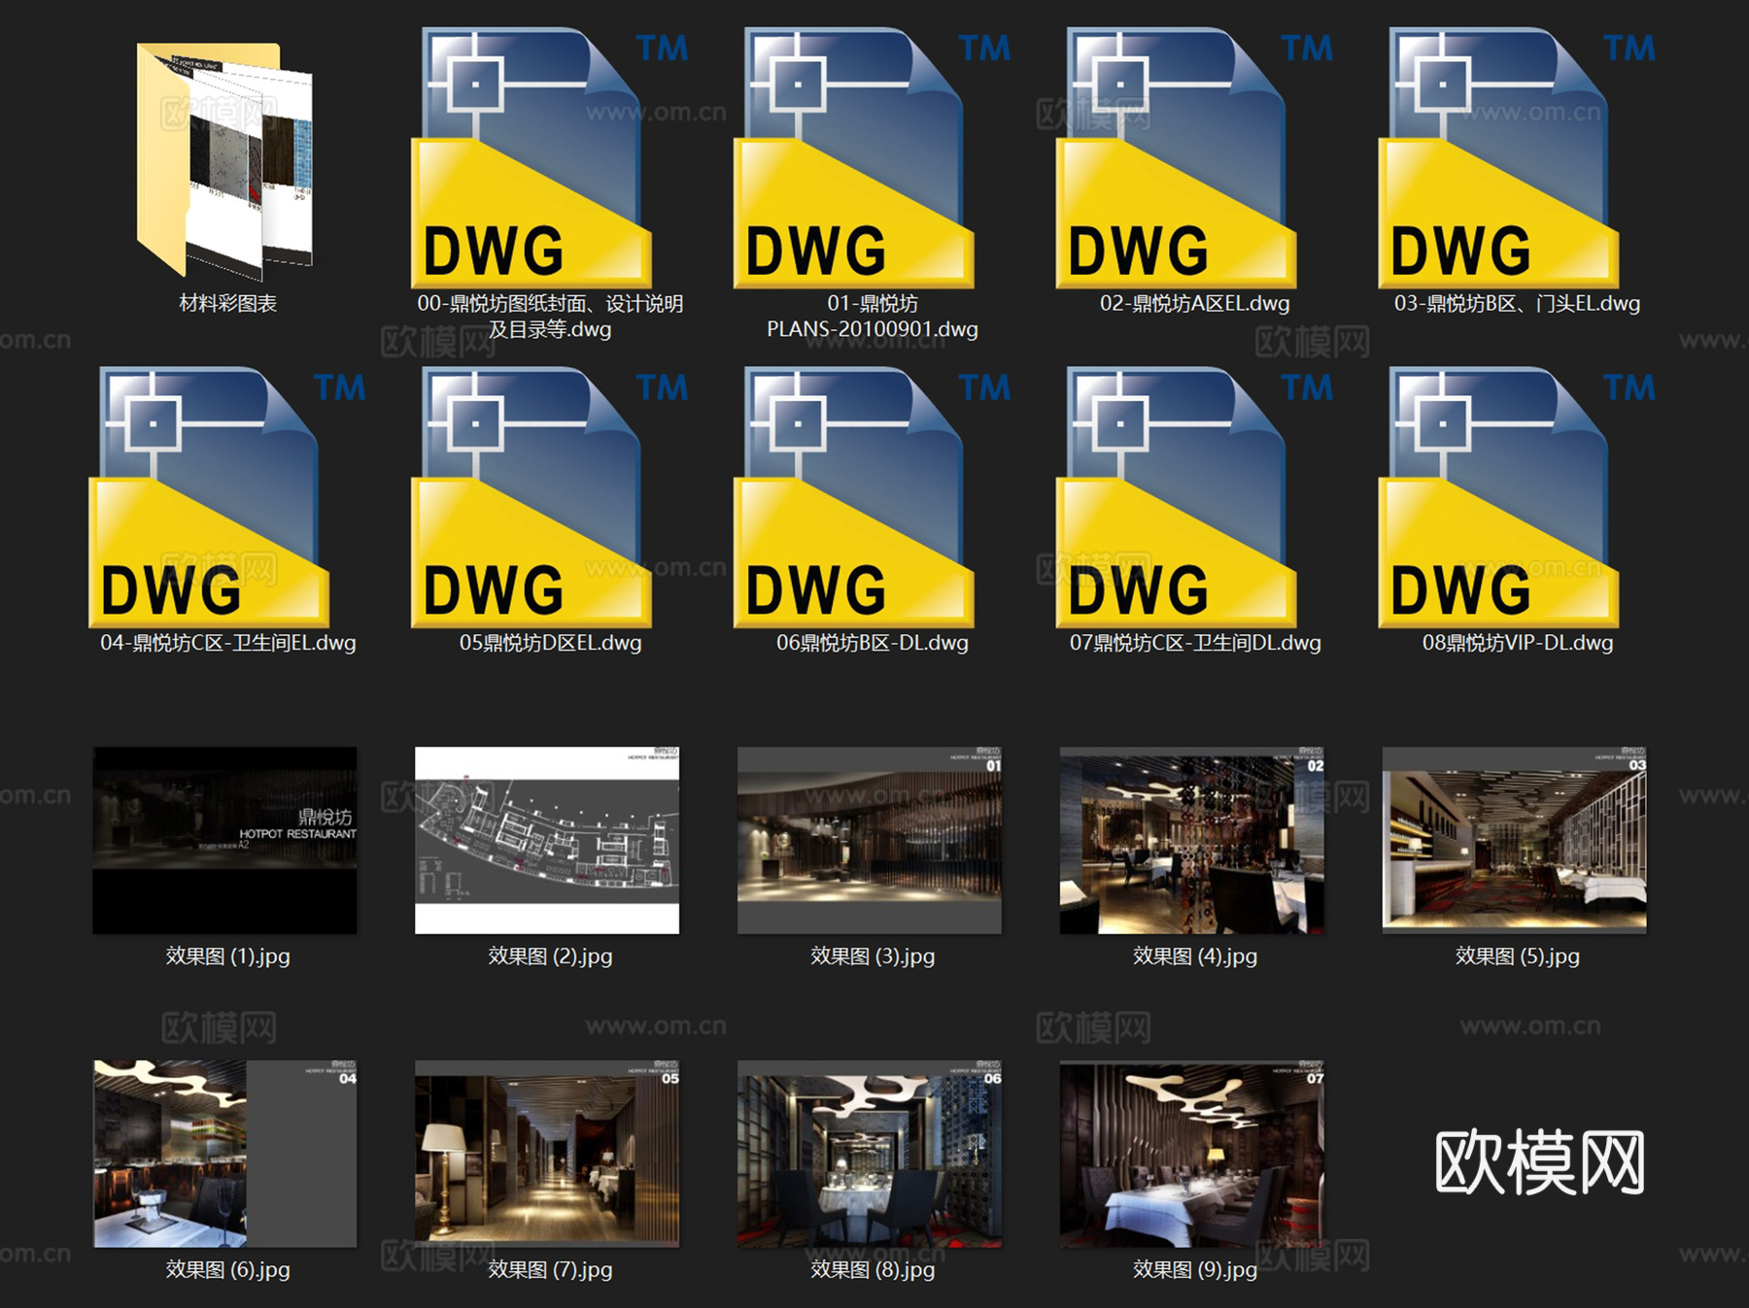Click the file name 效果图 (3).jpg
Viewport: 1749px width, 1308px height.
874,956
